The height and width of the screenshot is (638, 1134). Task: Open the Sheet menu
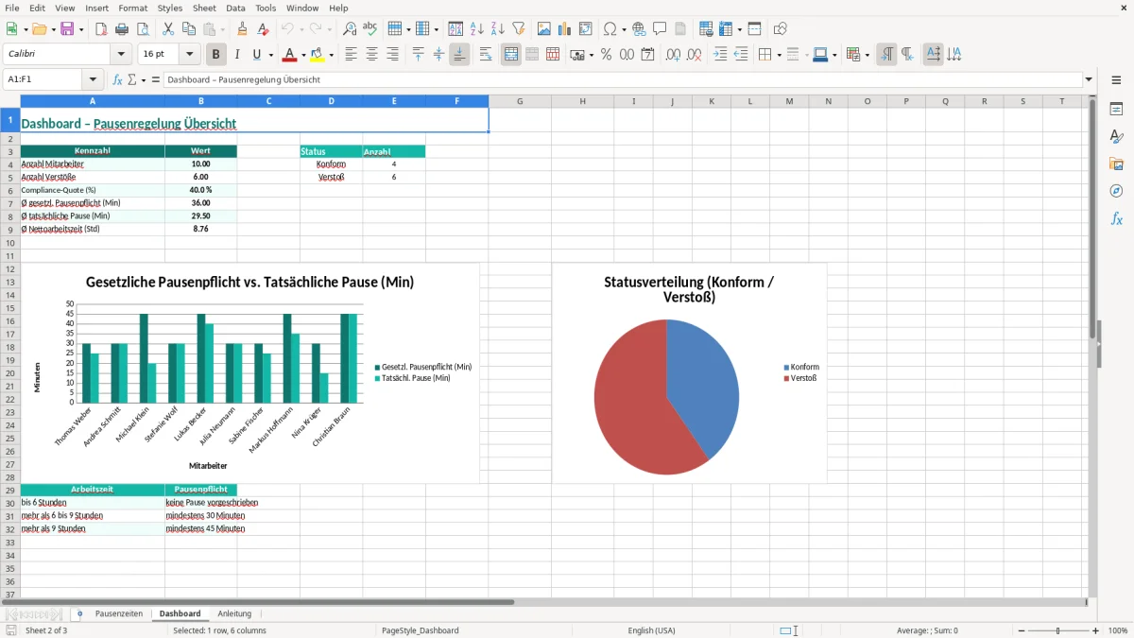[x=204, y=8]
